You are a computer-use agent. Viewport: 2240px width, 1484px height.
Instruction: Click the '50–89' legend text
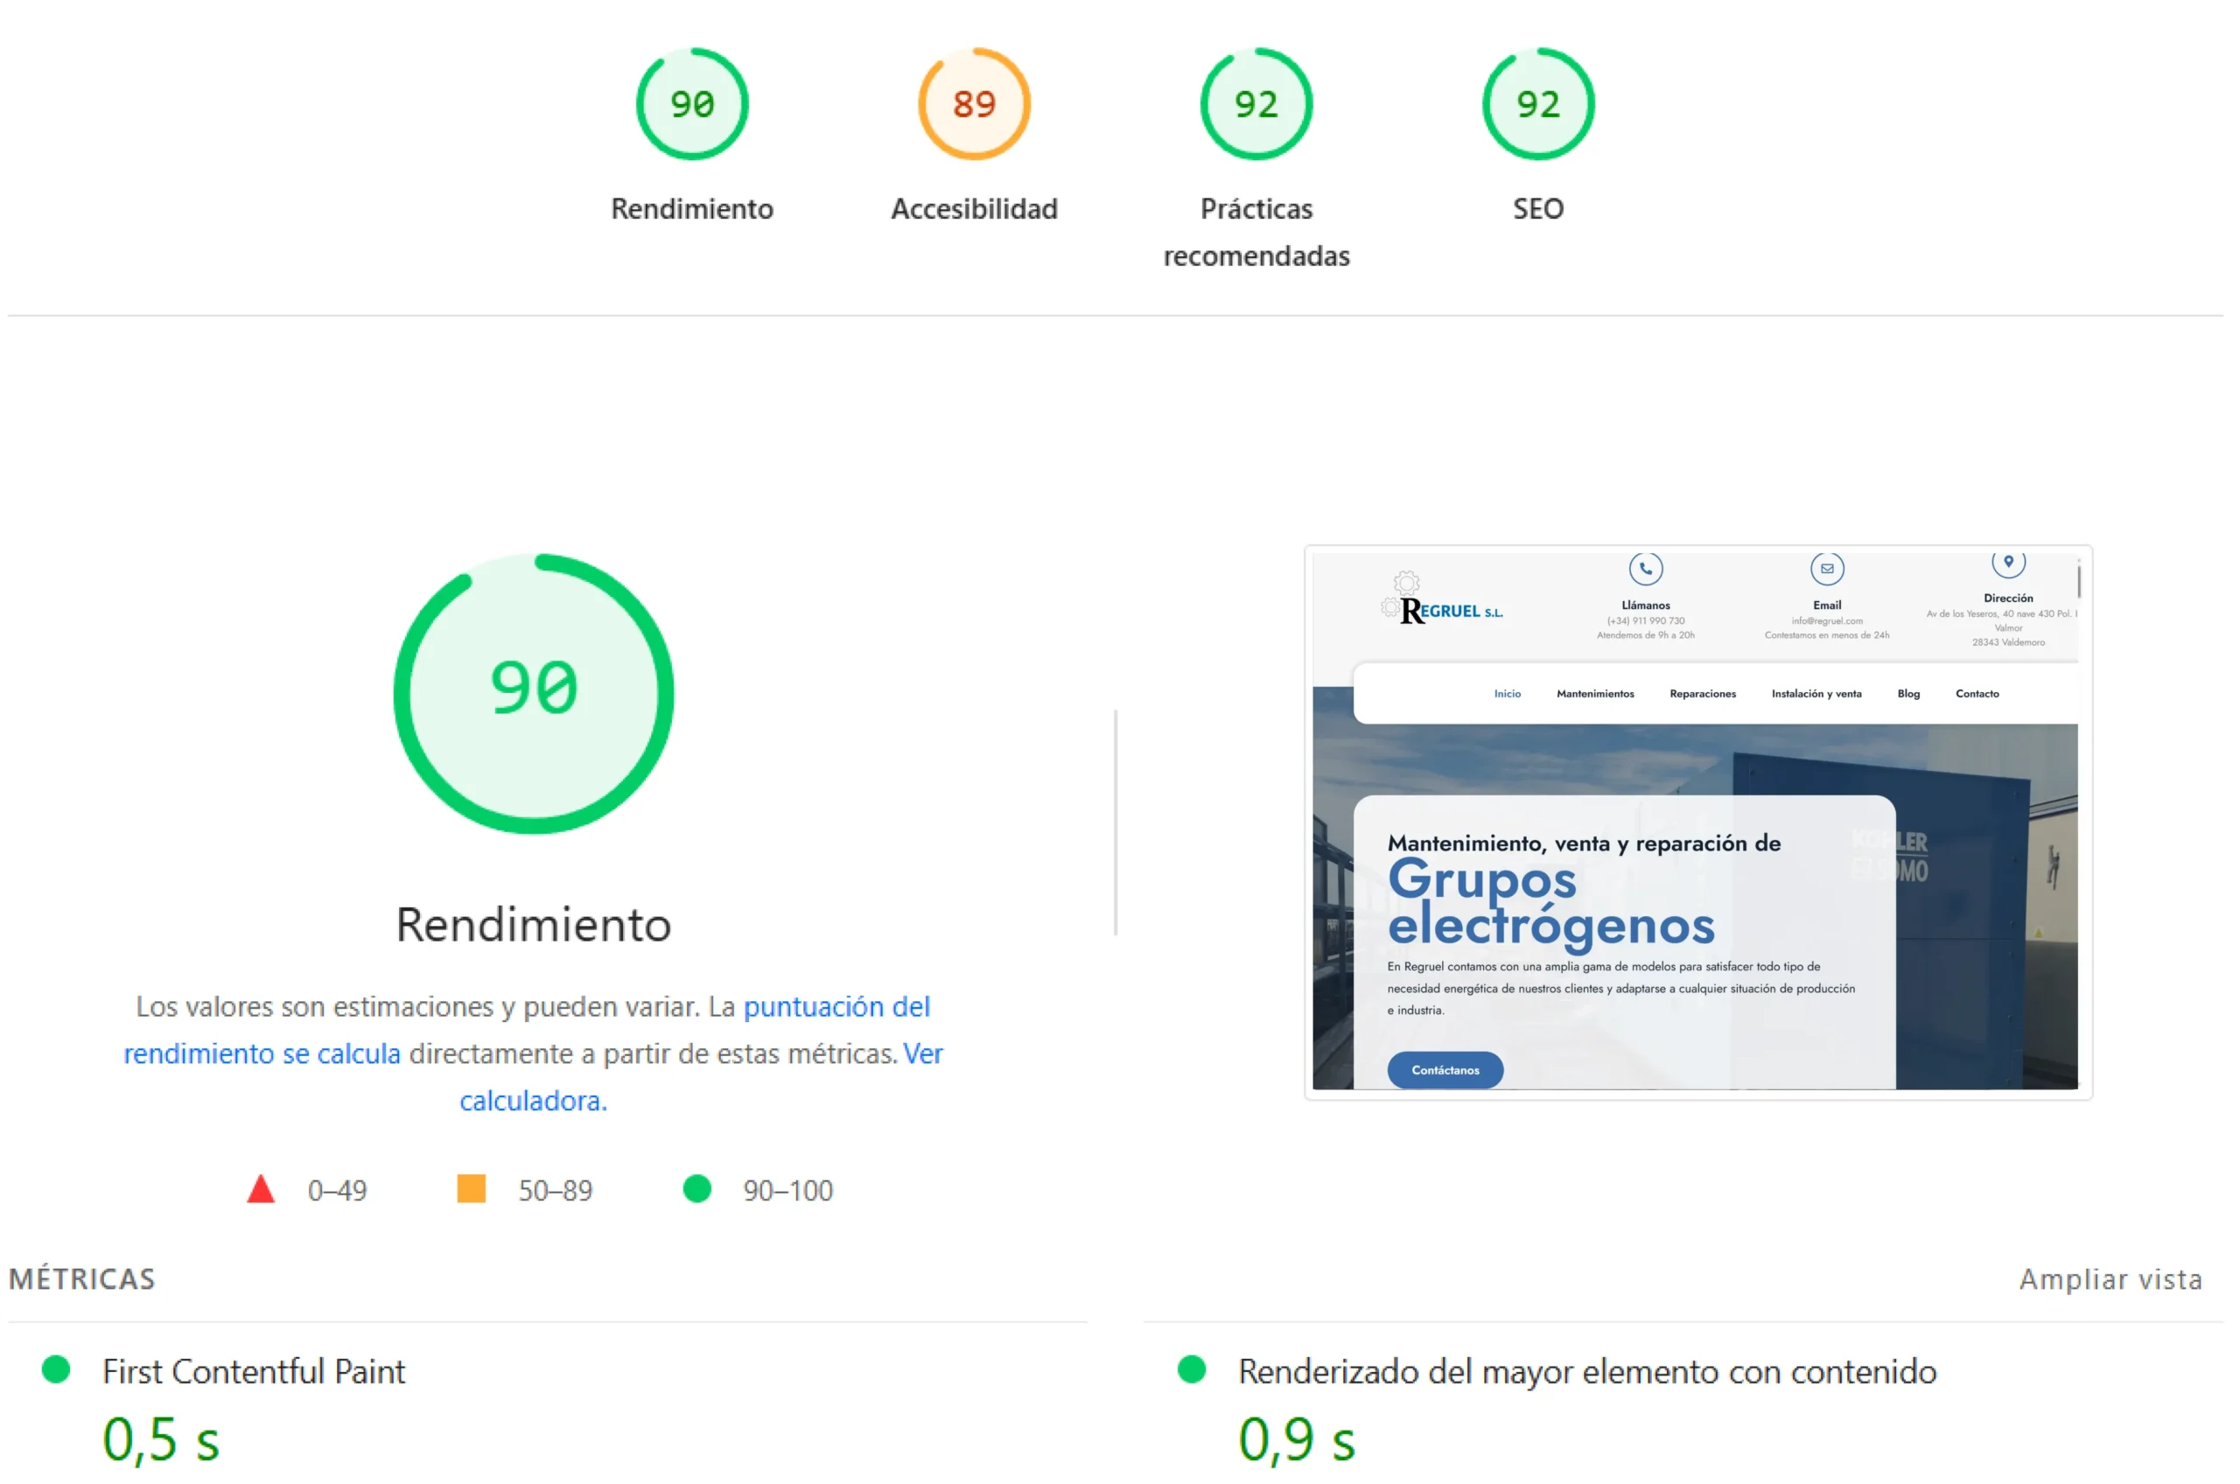pyautogui.click(x=556, y=1191)
